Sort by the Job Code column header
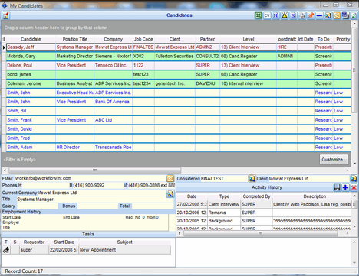The width and height of the screenshot is (359, 276). pos(143,39)
